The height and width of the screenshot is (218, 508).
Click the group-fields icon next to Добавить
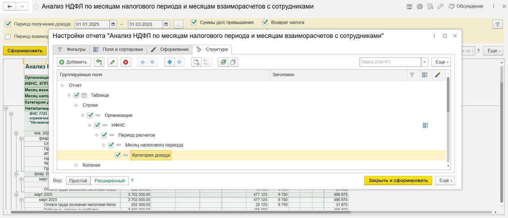(x=99, y=62)
